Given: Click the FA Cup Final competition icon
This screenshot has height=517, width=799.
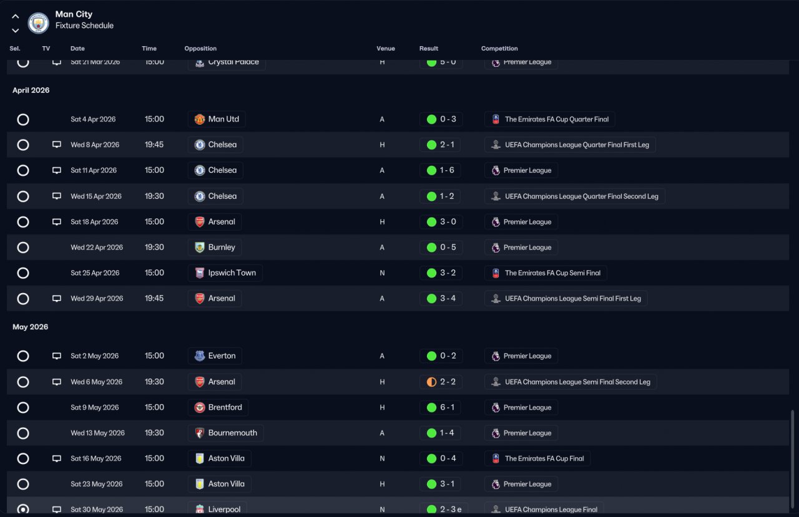Looking at the screenshot, I should [x=496, y=458].
